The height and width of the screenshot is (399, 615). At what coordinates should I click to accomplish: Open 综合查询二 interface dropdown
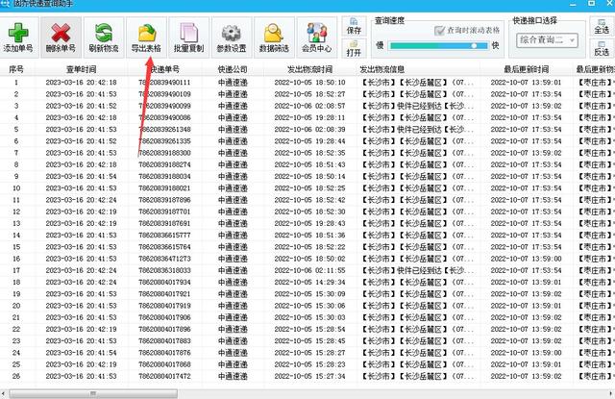(547, 40)
